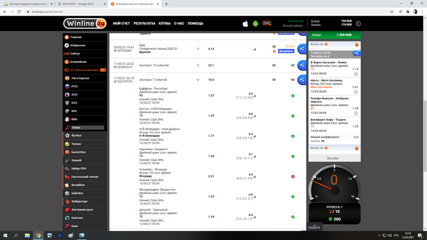Click Общий коэффициент value 6.4

coord(356,137)
